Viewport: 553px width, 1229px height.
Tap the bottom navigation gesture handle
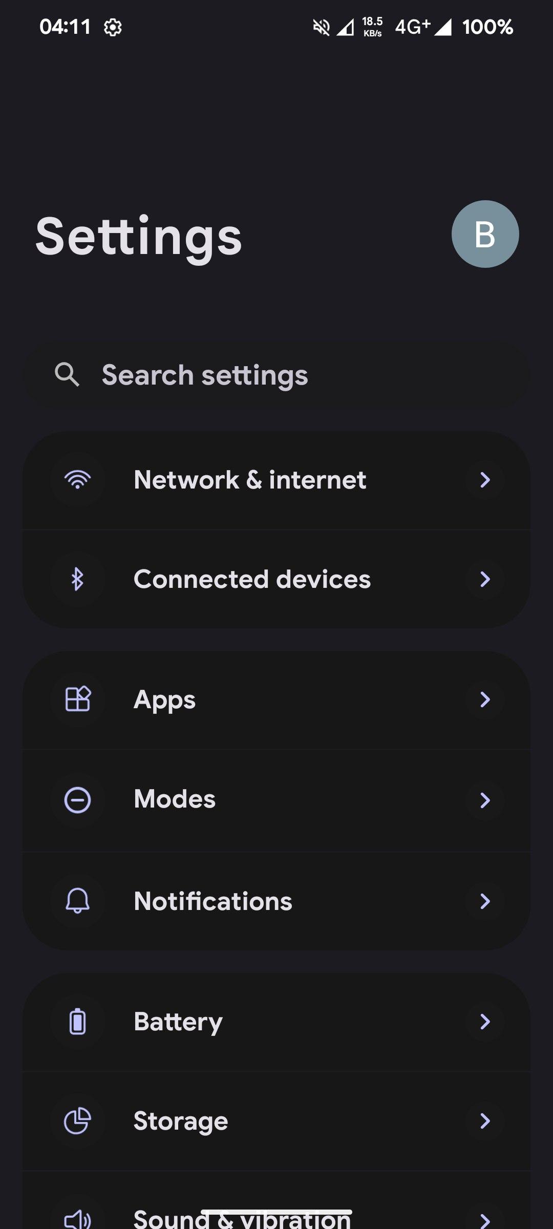tap(276, 1212)
